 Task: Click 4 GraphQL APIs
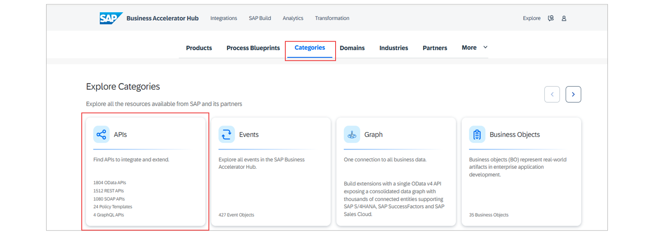point(109,215)
